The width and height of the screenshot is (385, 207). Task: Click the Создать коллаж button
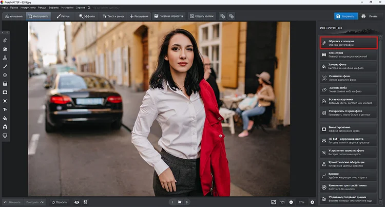point(202,16)
